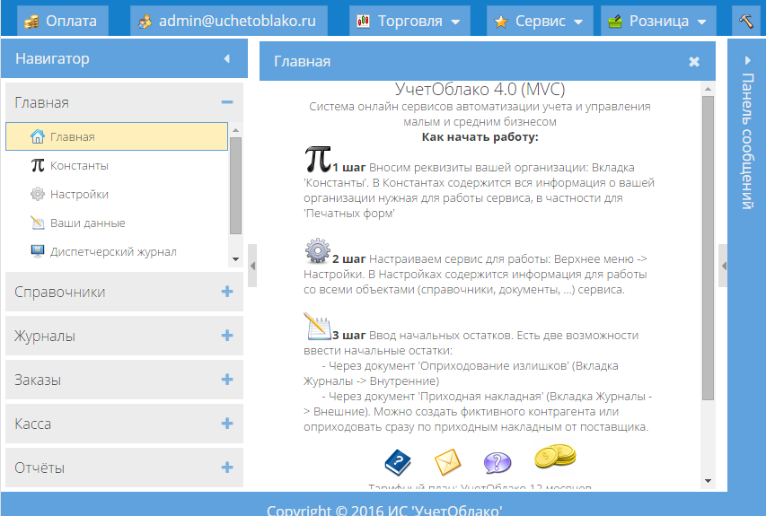Click the Copyright © 2016 footer text
Viewport: 766px width, 516px height.
point(384,510)
